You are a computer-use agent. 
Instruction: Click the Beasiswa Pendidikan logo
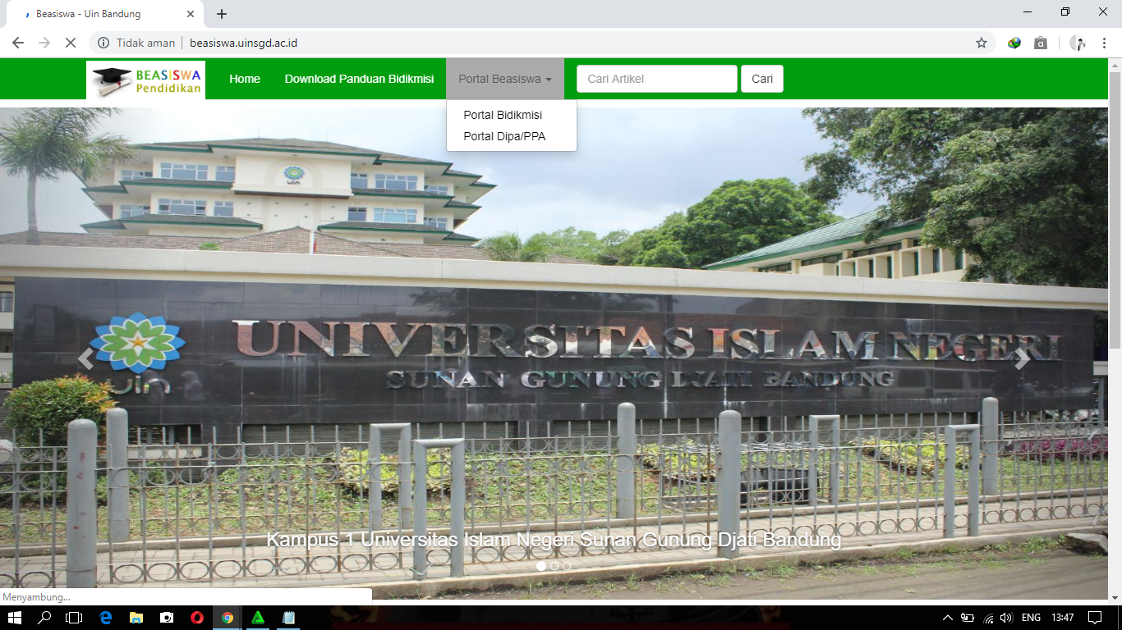pyautogui.click(x=145, y=79)
